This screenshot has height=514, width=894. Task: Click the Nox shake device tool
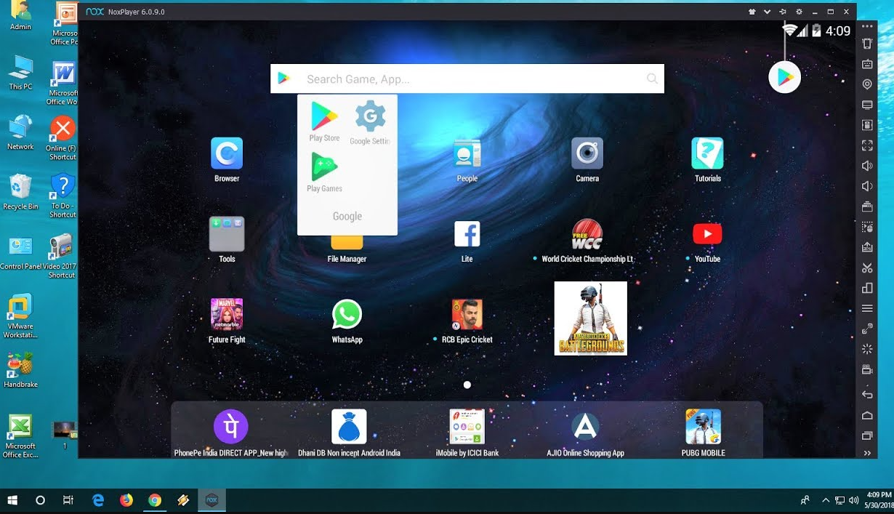click(x=867, y=44)
